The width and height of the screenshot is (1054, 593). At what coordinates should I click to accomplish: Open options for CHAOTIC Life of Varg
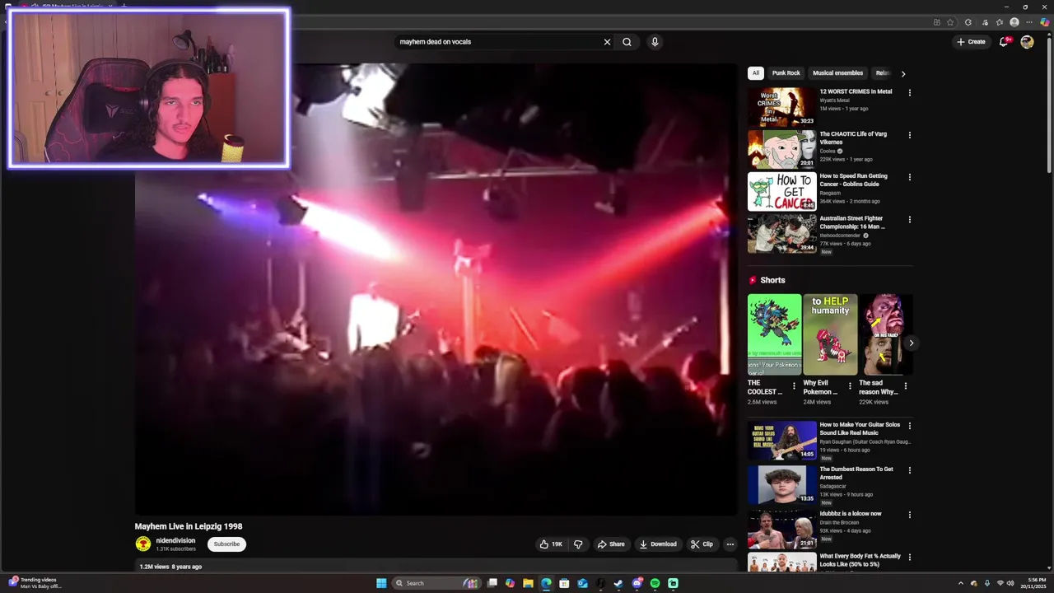[910, 135]
